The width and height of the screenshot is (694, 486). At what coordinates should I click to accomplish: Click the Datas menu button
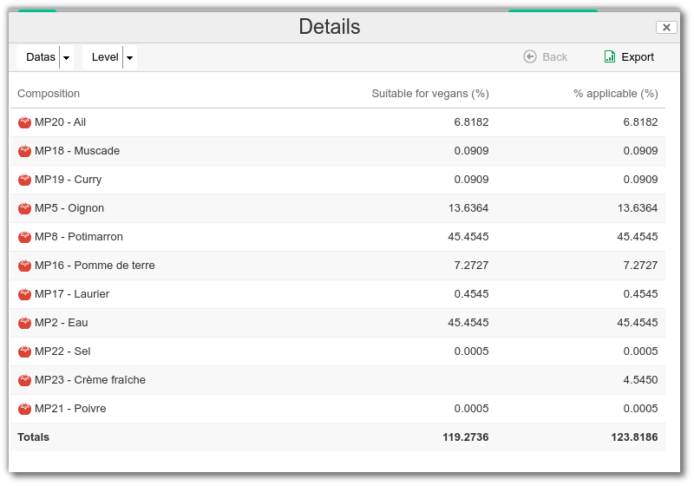point(40,57)
